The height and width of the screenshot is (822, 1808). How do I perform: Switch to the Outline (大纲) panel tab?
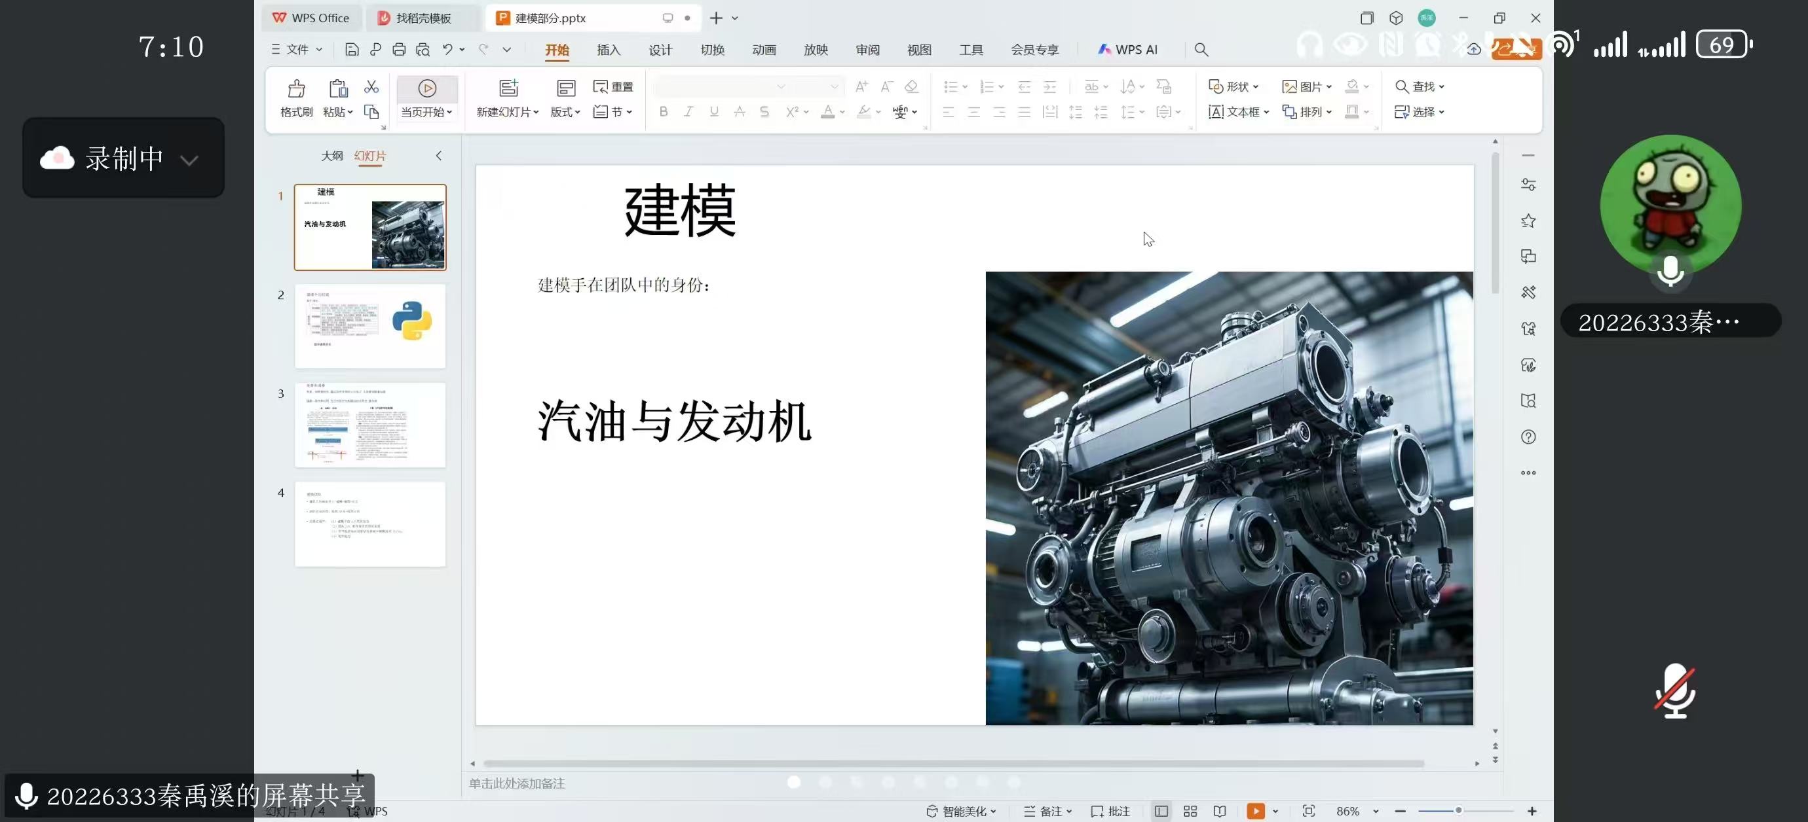[332, 156]
